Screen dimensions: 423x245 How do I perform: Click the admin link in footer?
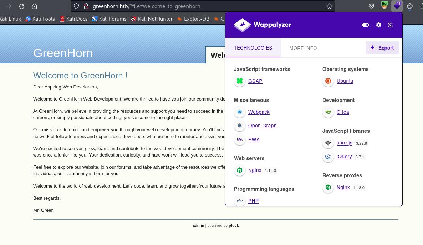pyautogui.click(x=198, y=225)
